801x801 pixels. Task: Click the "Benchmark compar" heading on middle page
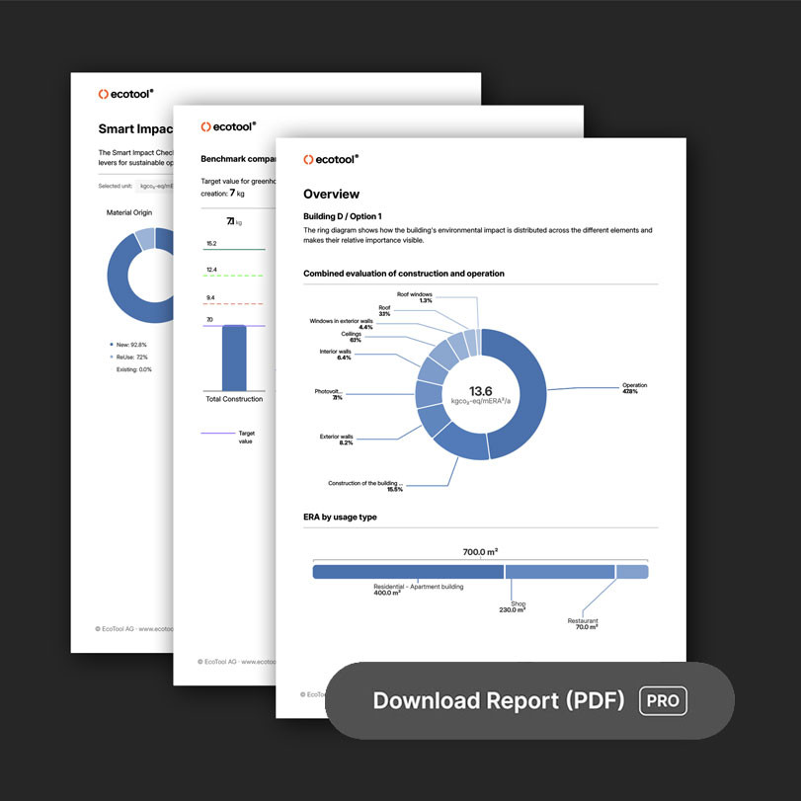coord(238,159)
